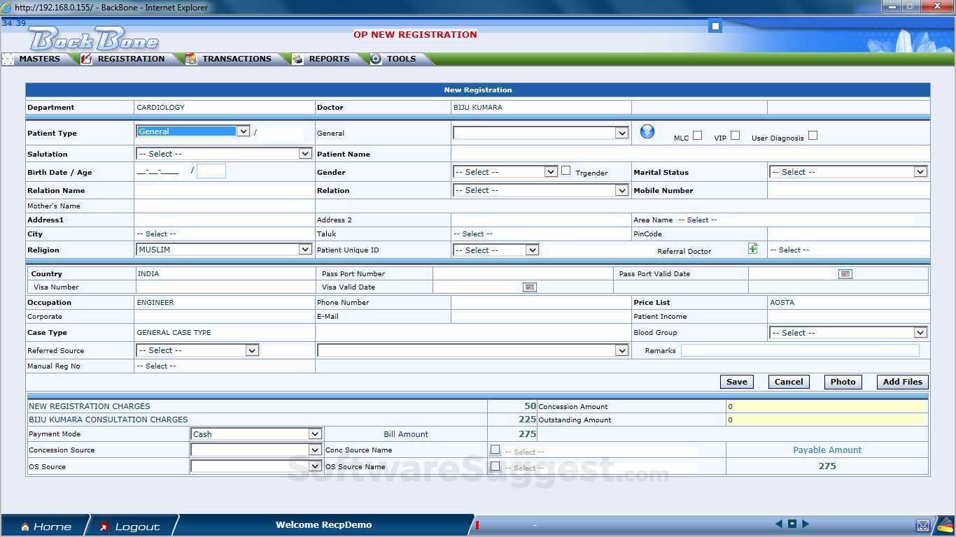
Task: Click the colored fan icon bottom-right corner
Action: click(946, 524)
